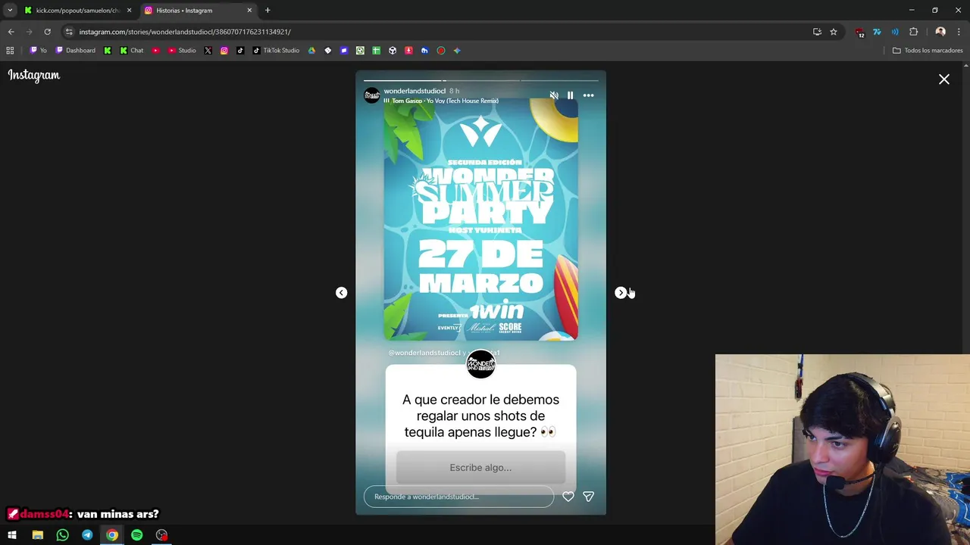Reload the current page
This screenshot has height=545, width=970.
click(x=47, y=32)
